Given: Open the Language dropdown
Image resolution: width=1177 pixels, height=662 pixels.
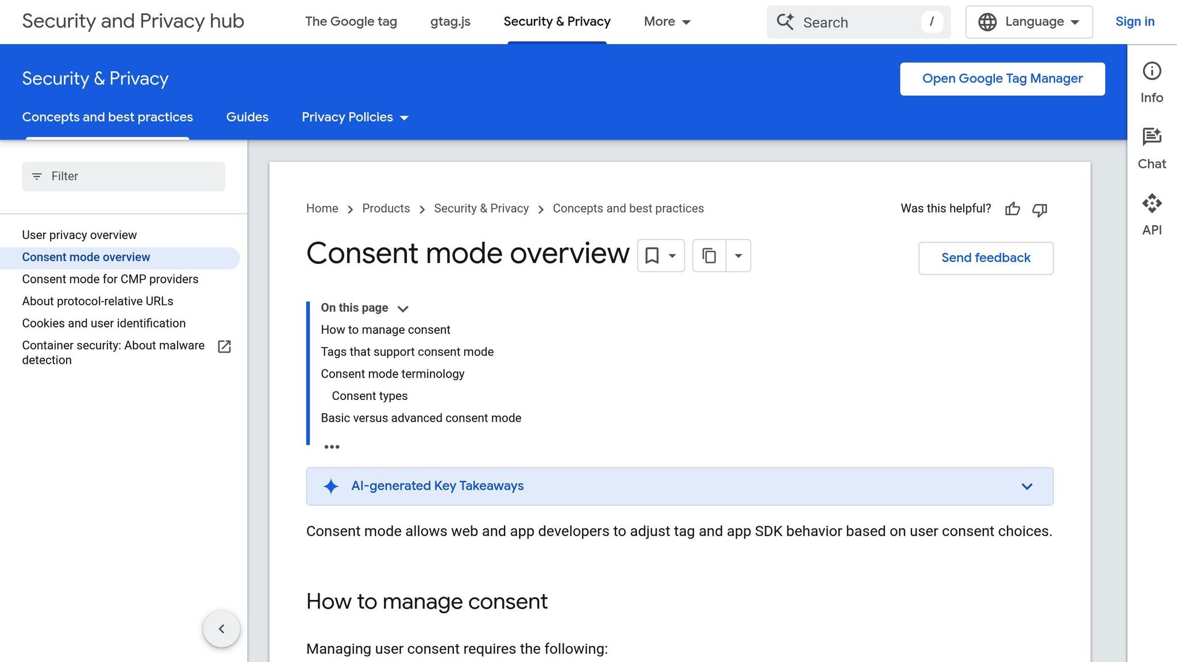Looking at the screenshot, I should (x=1028, y=21).
